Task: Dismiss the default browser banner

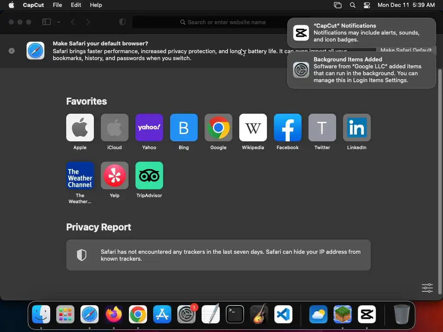Action: (12, 51)
